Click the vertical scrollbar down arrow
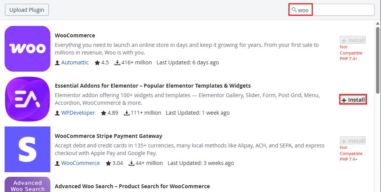The image size is (381, 192). [x=378, y=189]
